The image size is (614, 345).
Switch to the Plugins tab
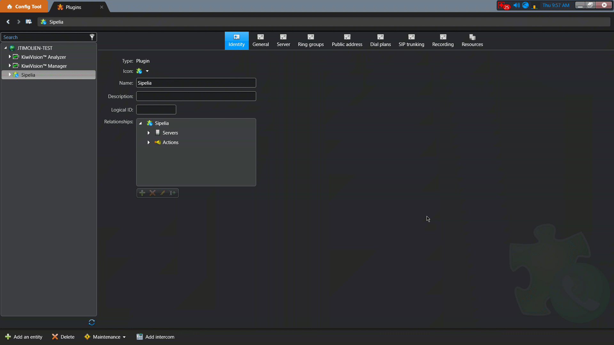73,7
